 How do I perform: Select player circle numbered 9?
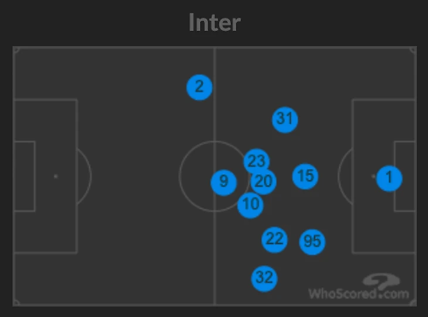click(223, 182)
